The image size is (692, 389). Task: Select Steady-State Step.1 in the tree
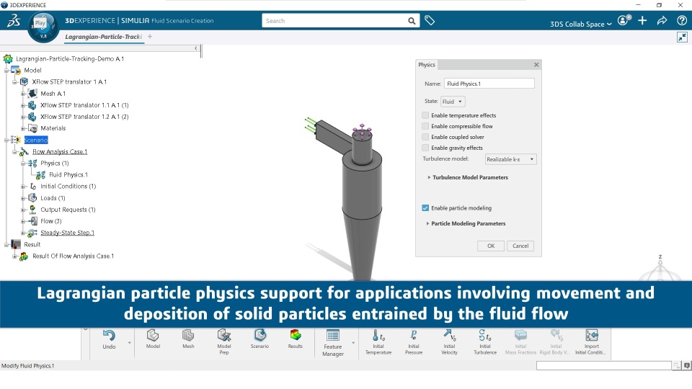pos(67,233)
